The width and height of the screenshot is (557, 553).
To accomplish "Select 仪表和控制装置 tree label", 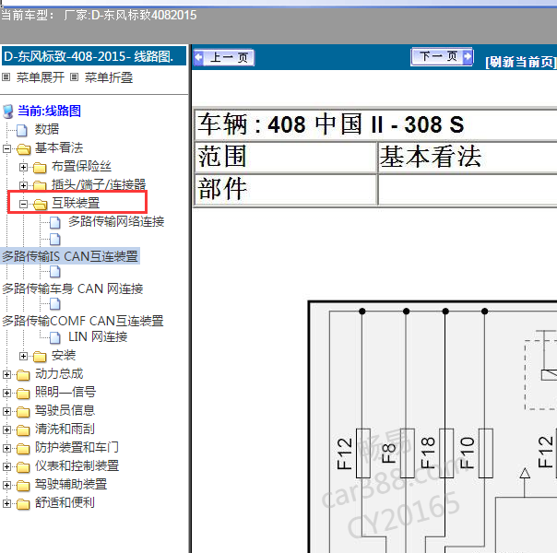I will (77, 465).
